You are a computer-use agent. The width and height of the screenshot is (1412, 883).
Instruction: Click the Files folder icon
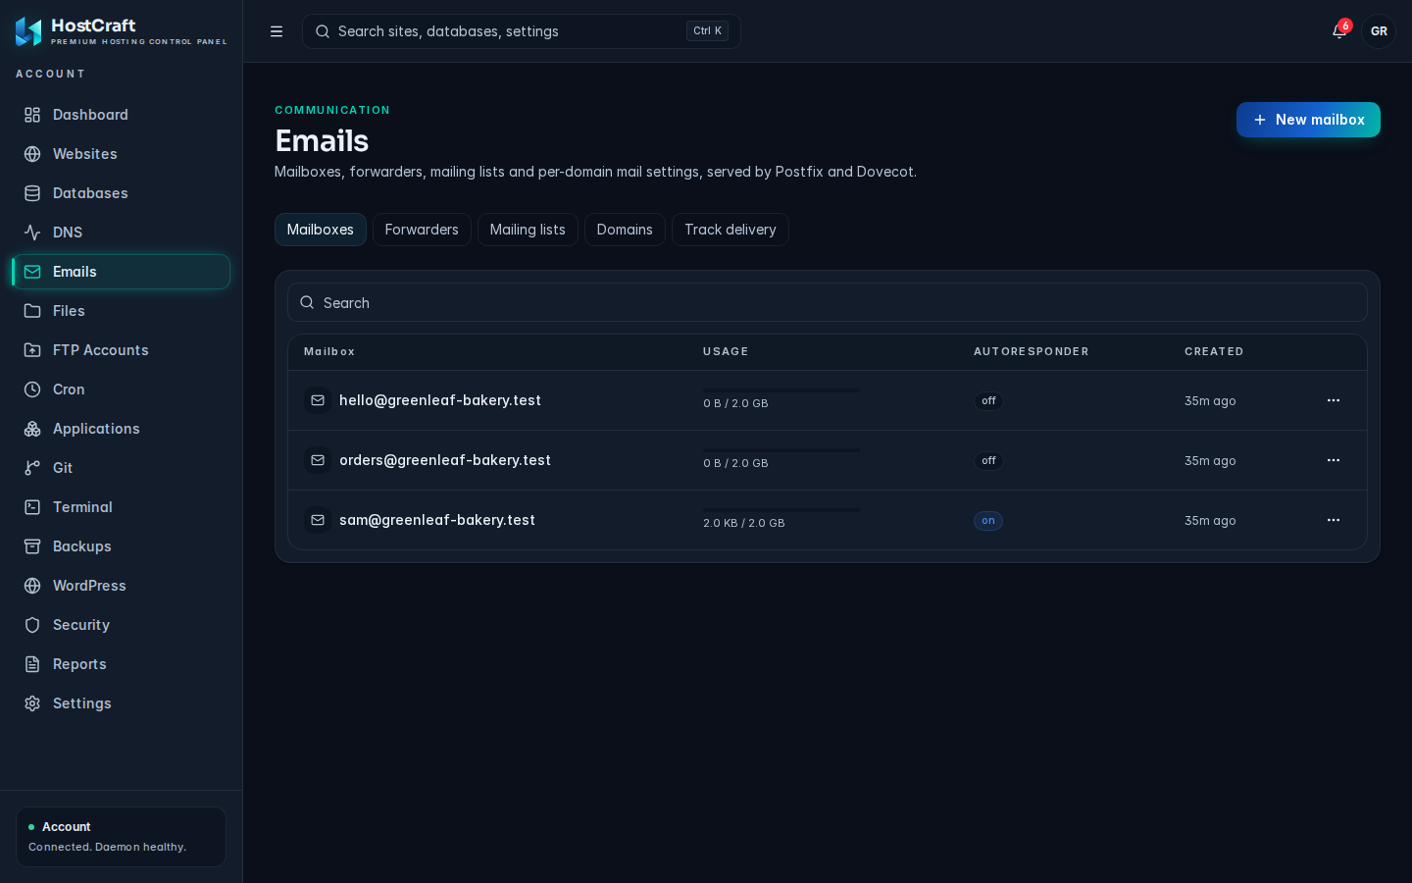(x=32, y=311)
